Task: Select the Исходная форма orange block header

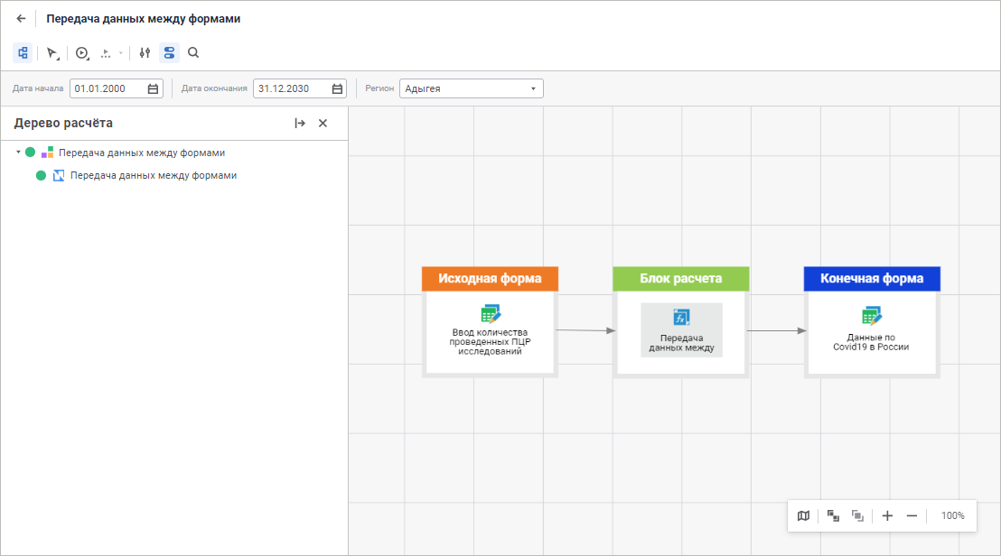Action: click(490, 279)
